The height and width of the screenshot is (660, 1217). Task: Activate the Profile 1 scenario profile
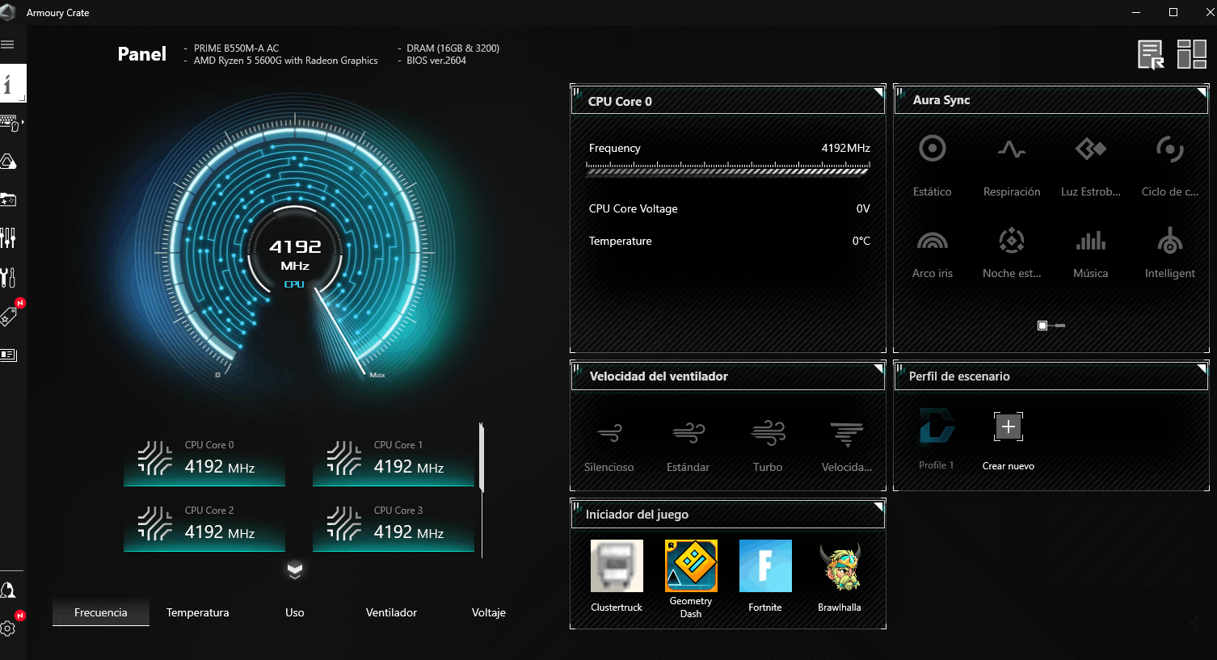937,439
